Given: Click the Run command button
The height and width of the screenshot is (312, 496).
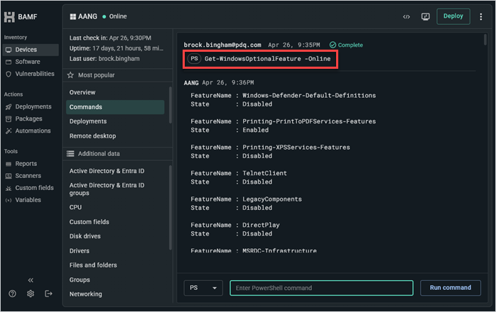Looking at the screenshot, I should tap(450, 288).
